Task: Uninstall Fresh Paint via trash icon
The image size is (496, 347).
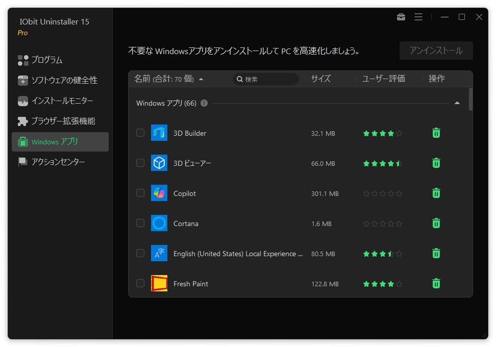Action: click(436, 284)
